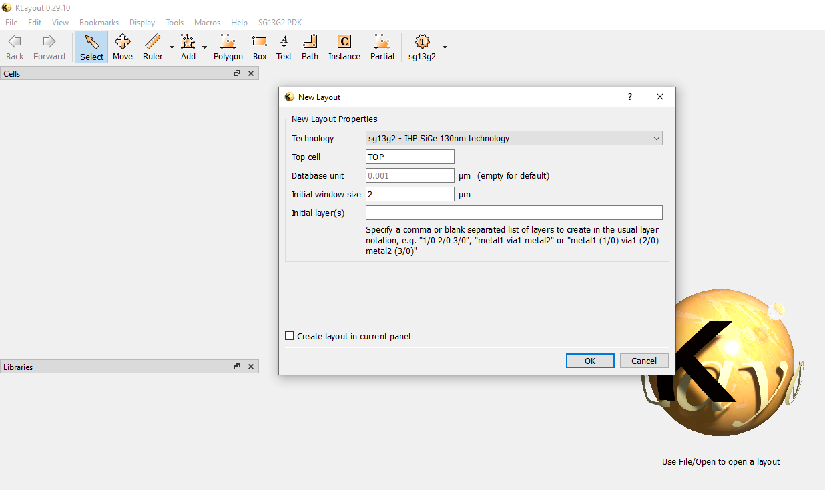Open the Macros menu

click(x=207, y=22)
